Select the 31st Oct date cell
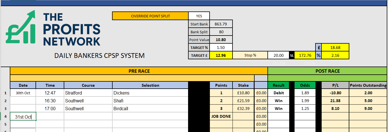Image resolution: width=389 pixels, height=132 pixels. (x=23, y=117)
